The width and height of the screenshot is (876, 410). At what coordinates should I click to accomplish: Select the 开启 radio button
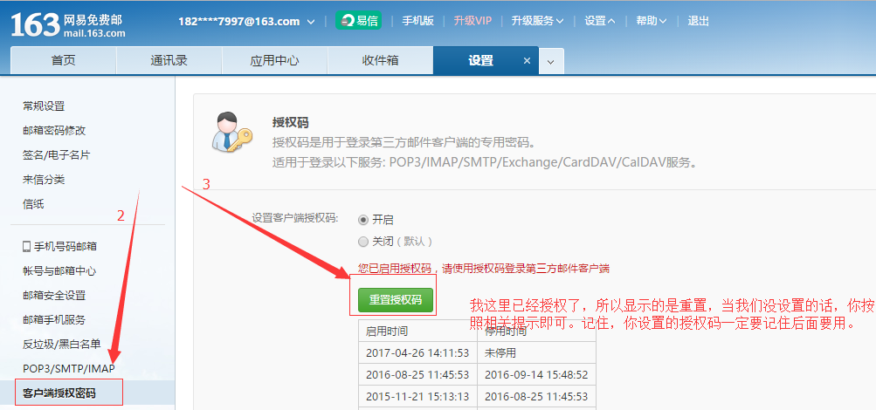[363, 220]
